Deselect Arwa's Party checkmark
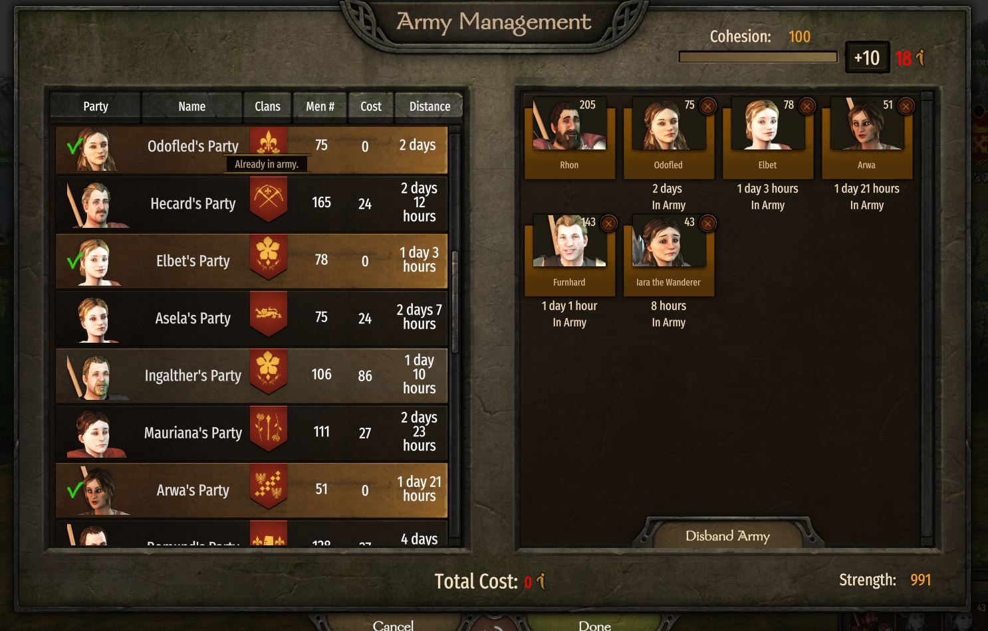The width and height of the screenshot is (988, 631). pos(75,490)
